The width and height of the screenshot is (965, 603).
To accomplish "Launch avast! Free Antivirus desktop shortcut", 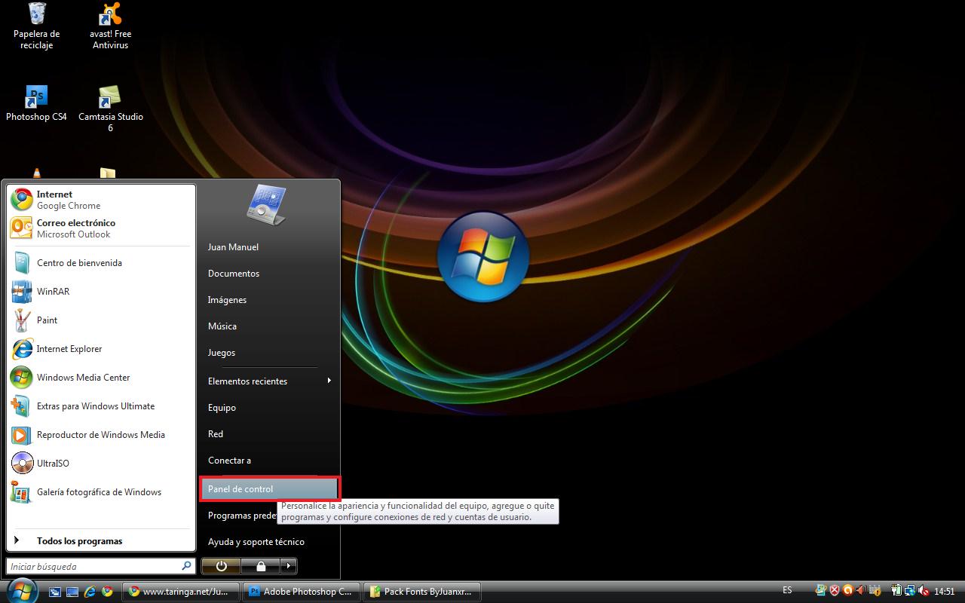I will pyautogui.click(x=110, y=26).
